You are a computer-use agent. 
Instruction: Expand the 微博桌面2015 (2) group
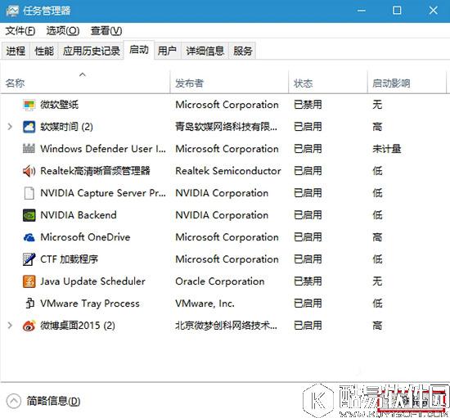(x=10, y=326)
